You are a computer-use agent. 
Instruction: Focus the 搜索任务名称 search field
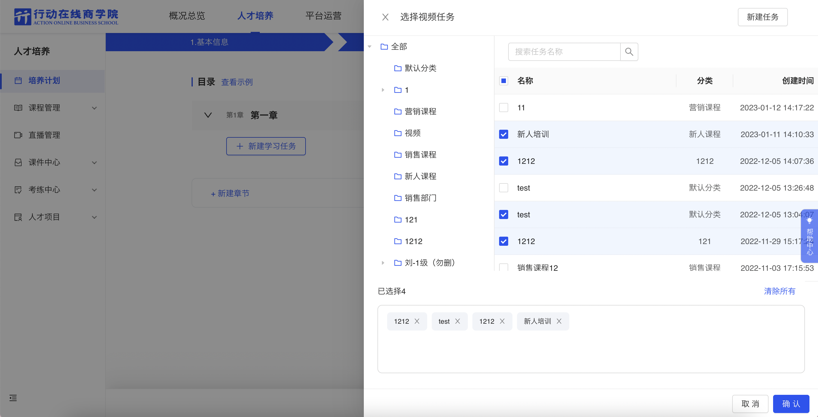tap(564, 51)
